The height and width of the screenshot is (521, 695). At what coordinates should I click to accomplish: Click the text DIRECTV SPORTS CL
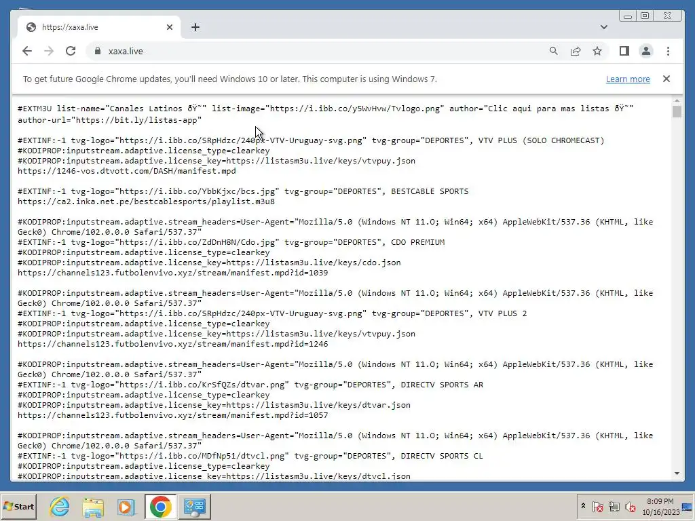click(x=442, y=457)
